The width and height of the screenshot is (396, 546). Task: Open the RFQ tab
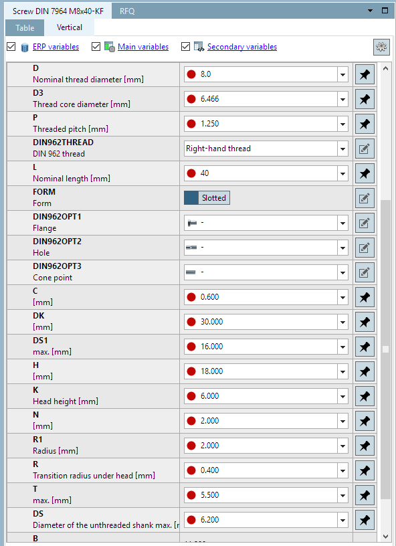(x=127, y=11)
